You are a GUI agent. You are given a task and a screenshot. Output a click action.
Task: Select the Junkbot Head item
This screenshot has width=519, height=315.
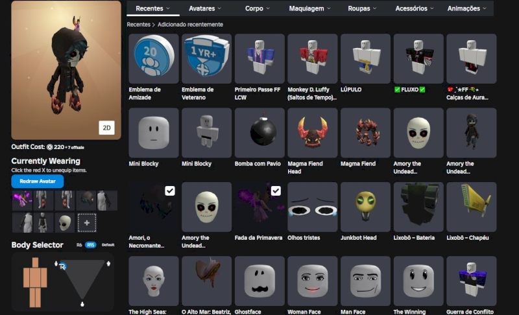pyautogui.click(x=365, y=207)
